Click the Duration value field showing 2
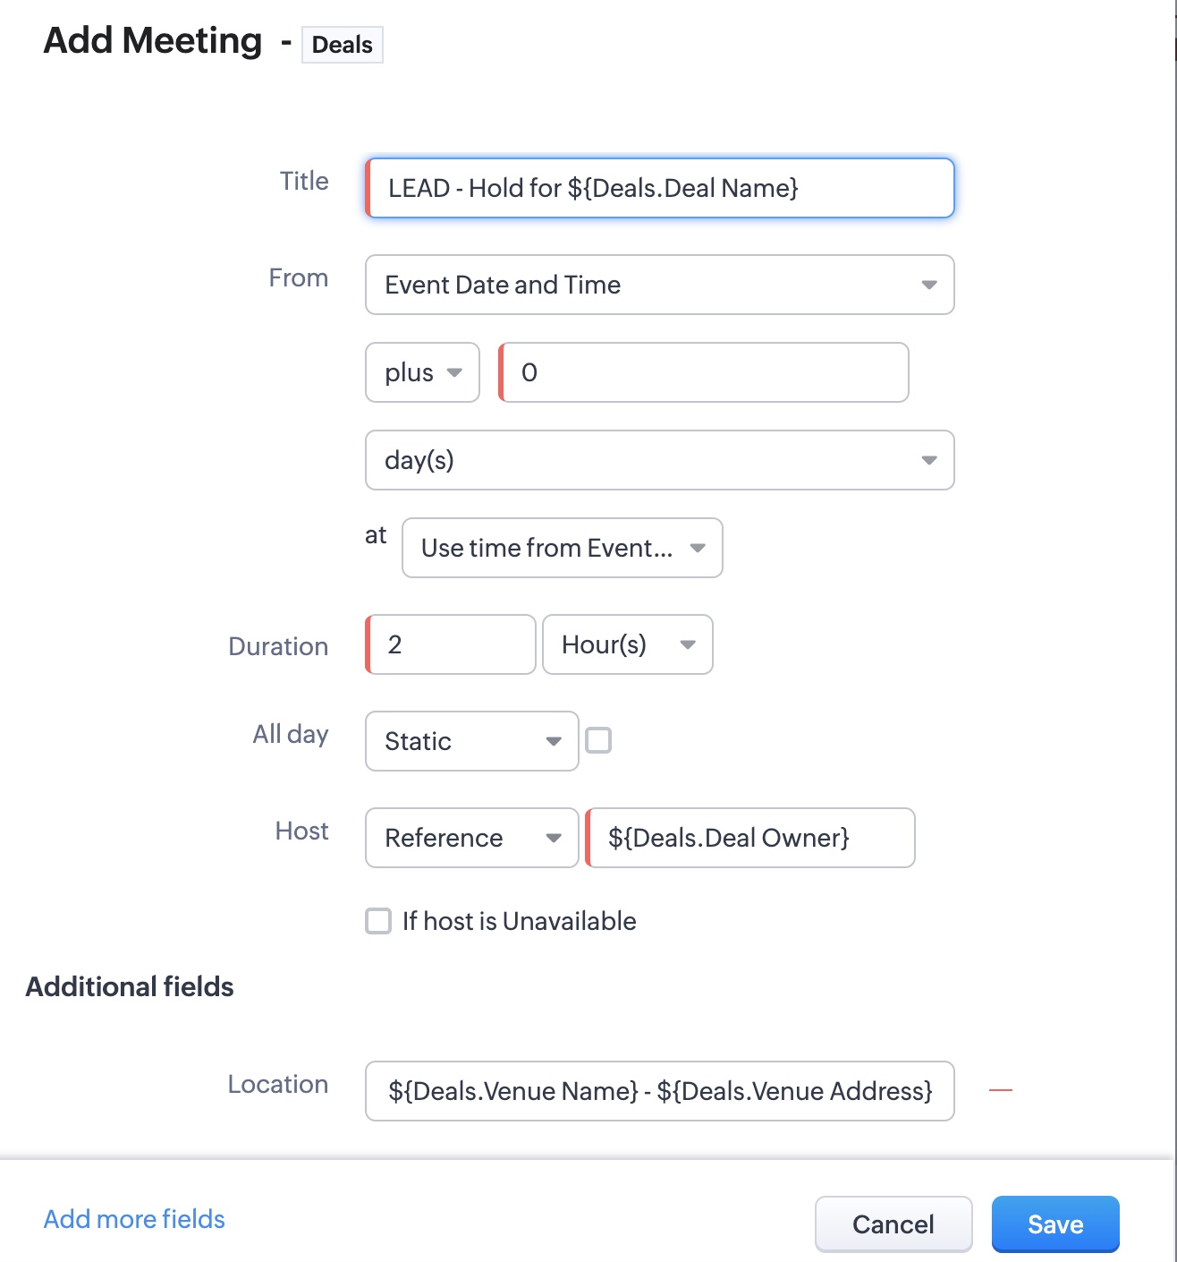The height and width of the screenshot is (1262, 1177). coord(452,644)
